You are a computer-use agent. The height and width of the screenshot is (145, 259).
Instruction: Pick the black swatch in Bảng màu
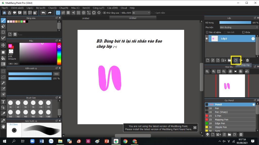pos(27,22)
